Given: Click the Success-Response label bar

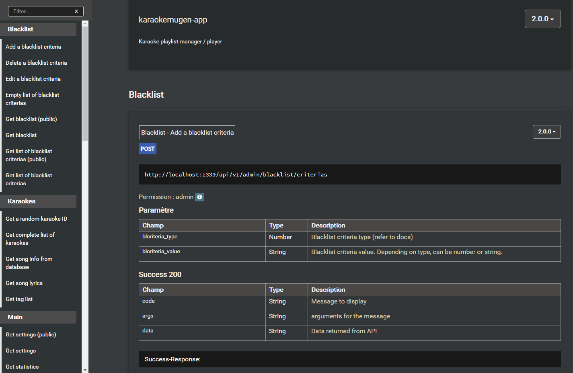Looking at the screenshot, I should pos(349,359).
